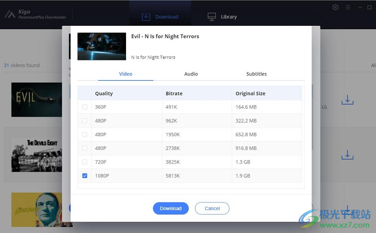Click the Download tab tray icon
This screenshot has width=376, height=233.
pyautogui.click(x=146, y=17)
